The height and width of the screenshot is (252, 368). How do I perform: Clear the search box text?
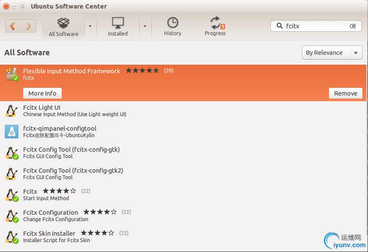(x=353, y=26)
